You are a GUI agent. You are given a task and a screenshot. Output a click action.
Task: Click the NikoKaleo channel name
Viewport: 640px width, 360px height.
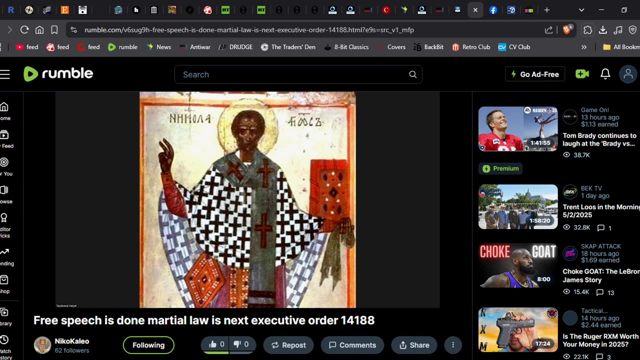click(x=72, y=341)
